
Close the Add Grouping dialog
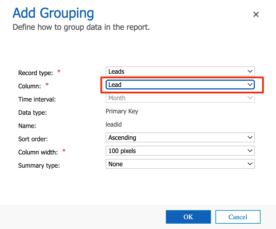(x=256, y=14)
